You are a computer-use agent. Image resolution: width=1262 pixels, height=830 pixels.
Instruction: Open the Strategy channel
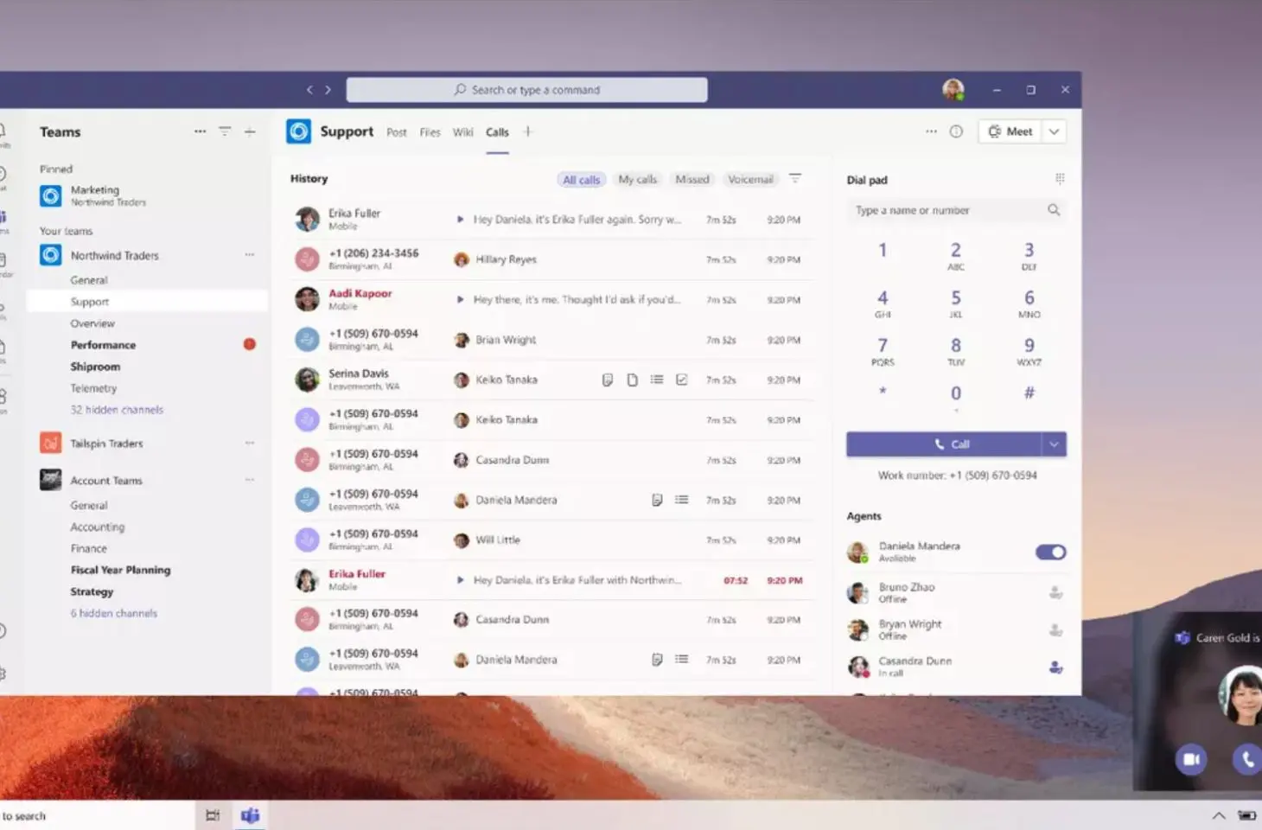click(x=92, y=591)
